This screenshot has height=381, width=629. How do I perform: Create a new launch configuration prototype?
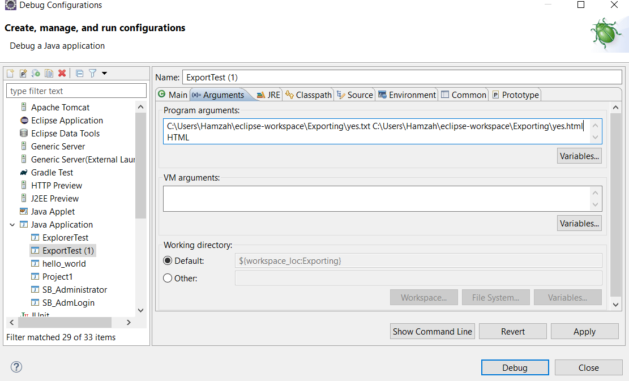point(23,73)
